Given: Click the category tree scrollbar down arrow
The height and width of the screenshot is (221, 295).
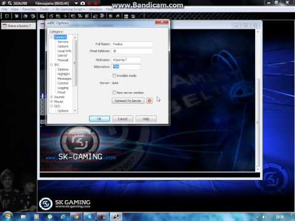Looking at the screenshot, I should click(75, 110).
